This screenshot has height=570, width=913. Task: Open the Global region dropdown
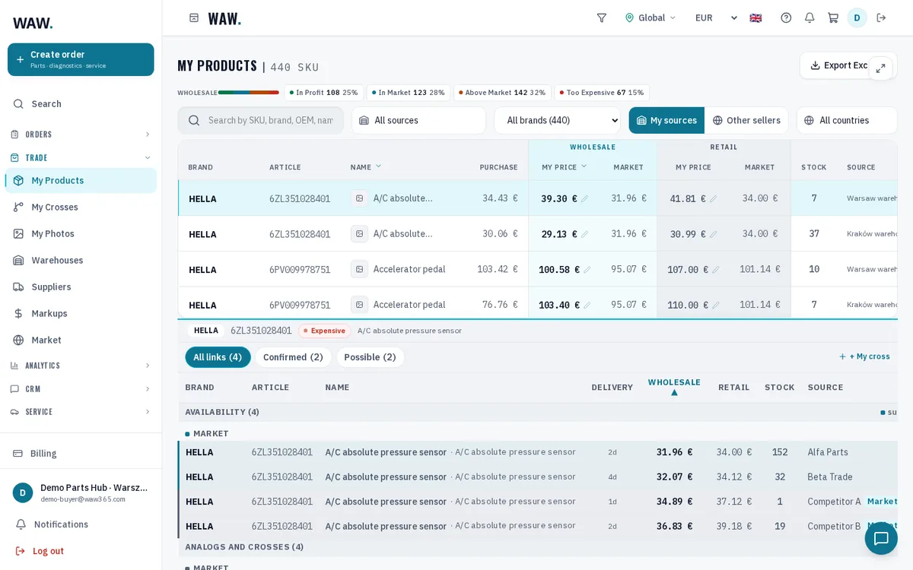click(x=651, y=17)
